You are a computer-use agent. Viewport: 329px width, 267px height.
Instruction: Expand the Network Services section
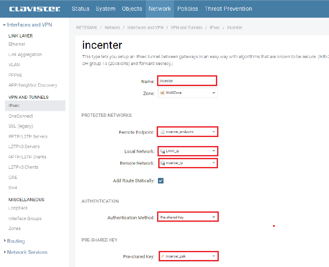click(x=27, y=252)
